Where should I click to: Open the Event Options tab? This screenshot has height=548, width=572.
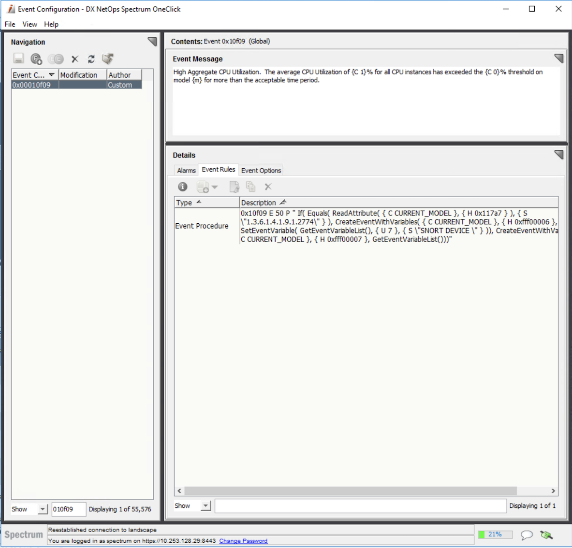[261, 170]
